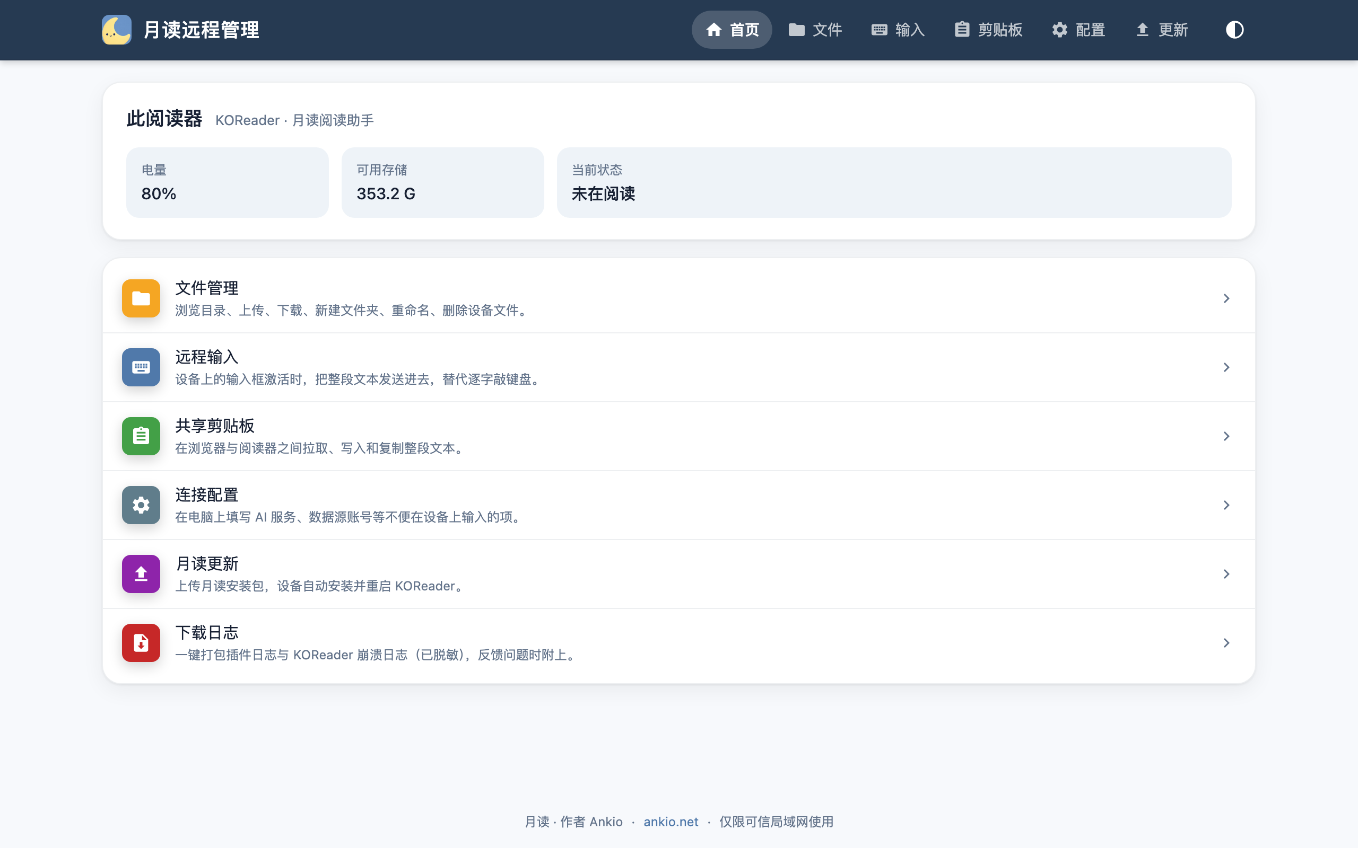The height and width of the screenshot is (848, 1358).
Task: Switch to the 文件 nav tab
Action: tap(815, 30)
